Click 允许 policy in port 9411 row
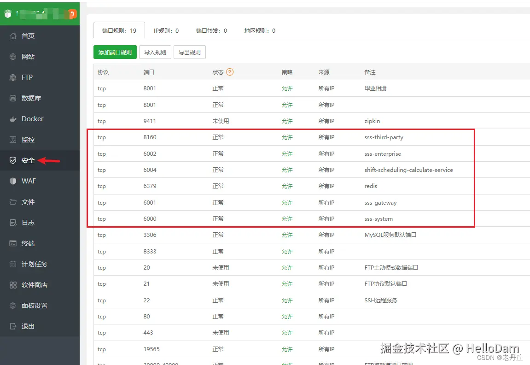Viewport: 530px width, 365px height. [287, 121]
